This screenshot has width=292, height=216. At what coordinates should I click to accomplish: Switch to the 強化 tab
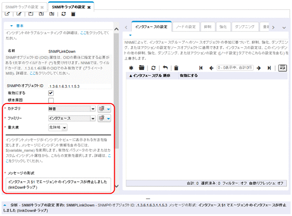click(x=223, y=27)
